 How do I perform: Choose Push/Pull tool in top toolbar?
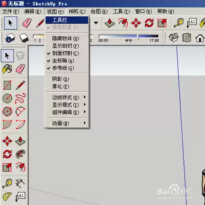coord(110,23)
